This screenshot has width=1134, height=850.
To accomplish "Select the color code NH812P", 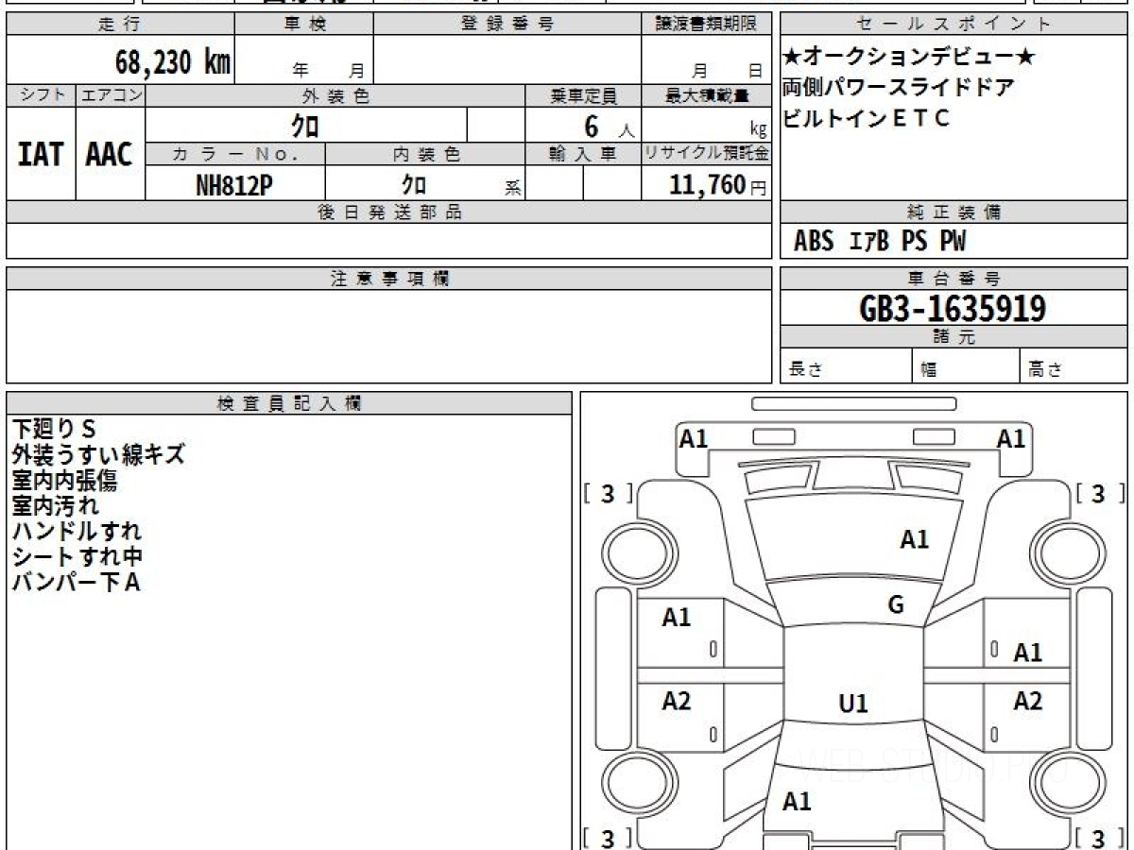I will pyautogui.click(x=234, y=185).
